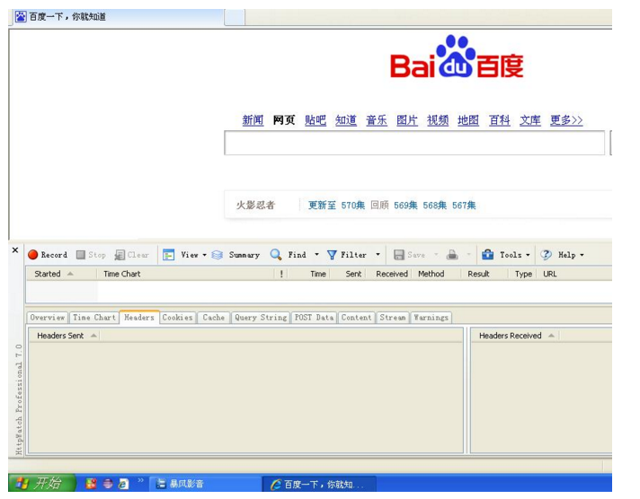Click in the Baidu search input box

[x=414, y=143]
